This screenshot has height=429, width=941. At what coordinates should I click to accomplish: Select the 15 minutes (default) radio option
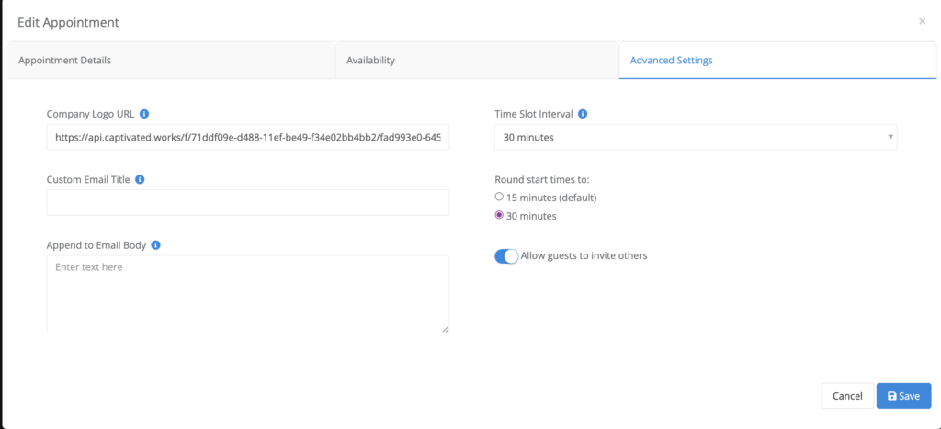point(499,197)
